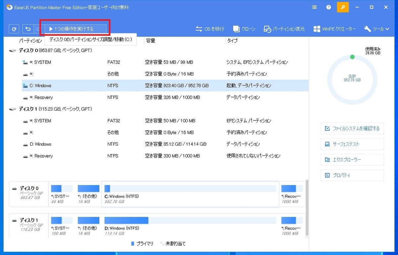Click ファイルシステムを確認する button
The image size is (398, 255).
[352, 128]
